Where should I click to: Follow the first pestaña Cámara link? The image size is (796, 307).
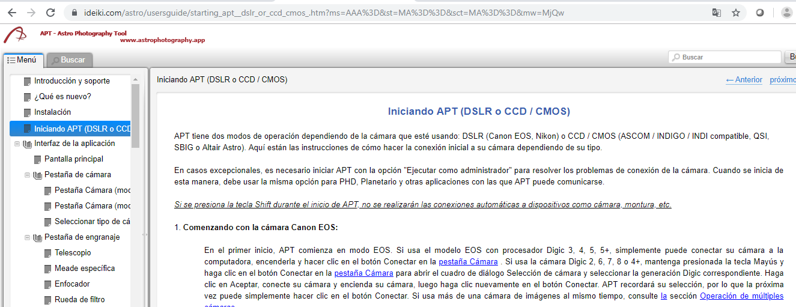[468, 262]
